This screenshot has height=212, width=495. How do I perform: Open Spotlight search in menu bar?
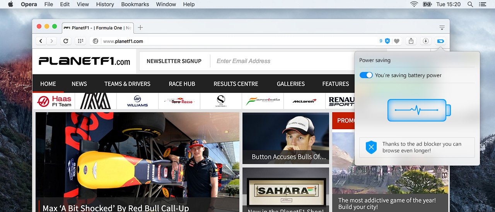pos(470,4)
